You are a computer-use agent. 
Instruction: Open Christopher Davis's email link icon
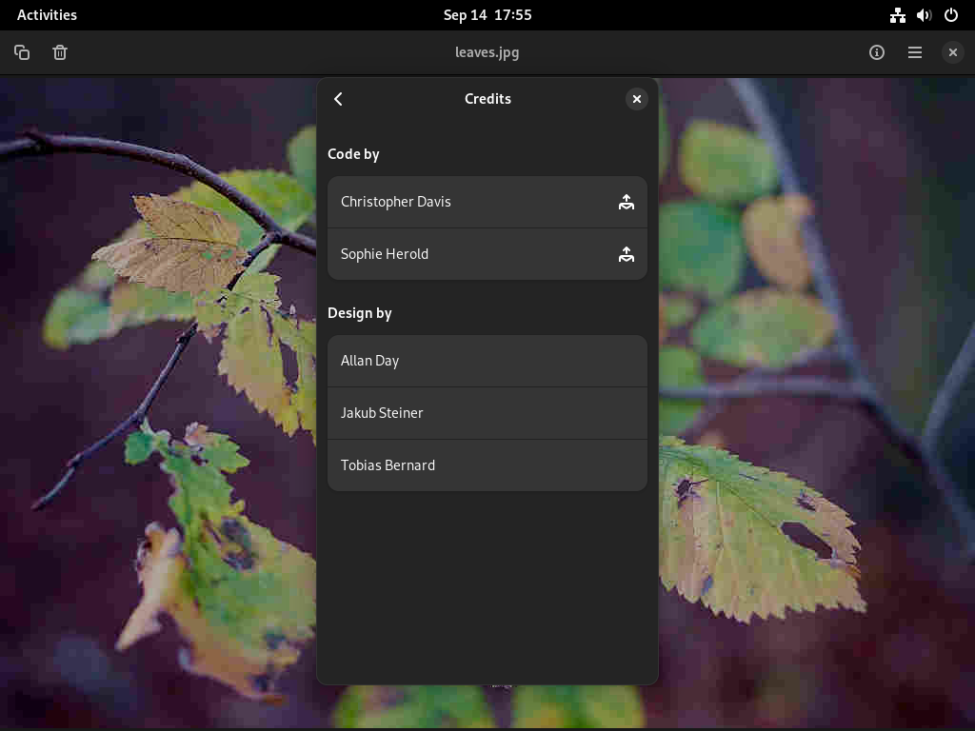click(627, 202)
